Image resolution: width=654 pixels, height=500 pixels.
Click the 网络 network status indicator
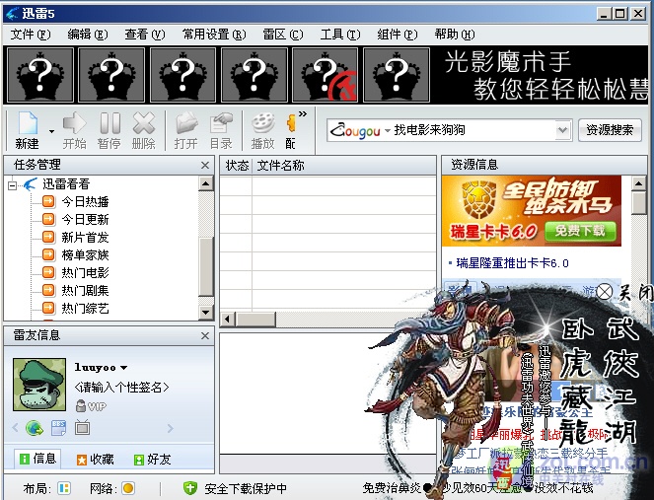point(128,488)
